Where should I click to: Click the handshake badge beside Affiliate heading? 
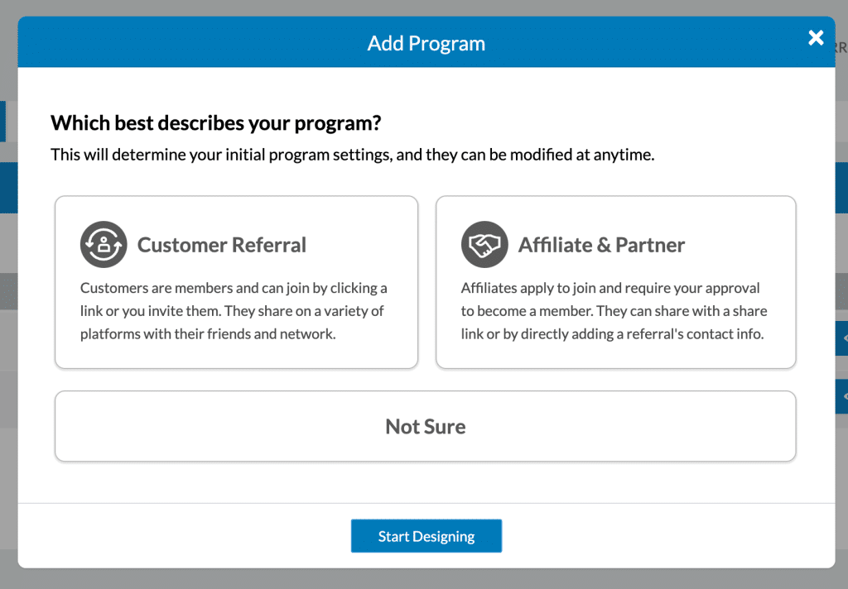[484, 244]
